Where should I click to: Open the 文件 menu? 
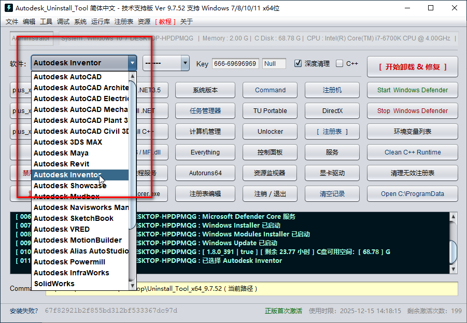coord(12,21)
